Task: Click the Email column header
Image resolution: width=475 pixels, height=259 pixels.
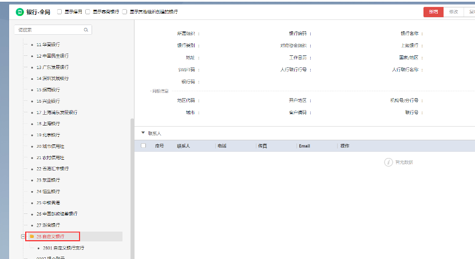Action: tap(304, 146)
